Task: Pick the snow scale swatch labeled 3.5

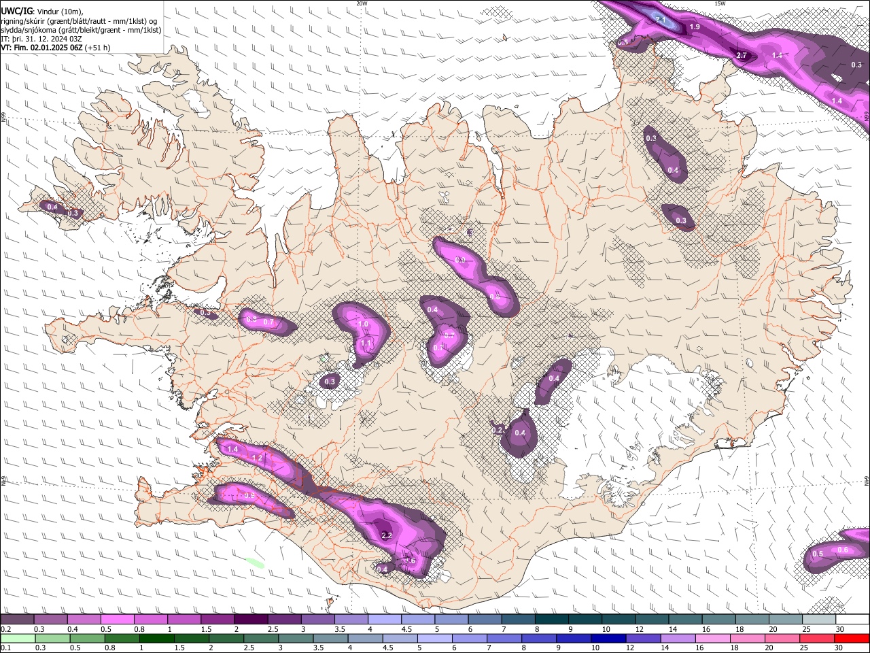Action: pos(351,620)
